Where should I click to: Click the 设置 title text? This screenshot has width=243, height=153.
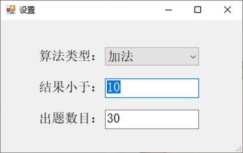[27, 10]
